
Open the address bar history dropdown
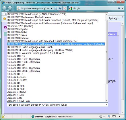[x=51, y=8]
